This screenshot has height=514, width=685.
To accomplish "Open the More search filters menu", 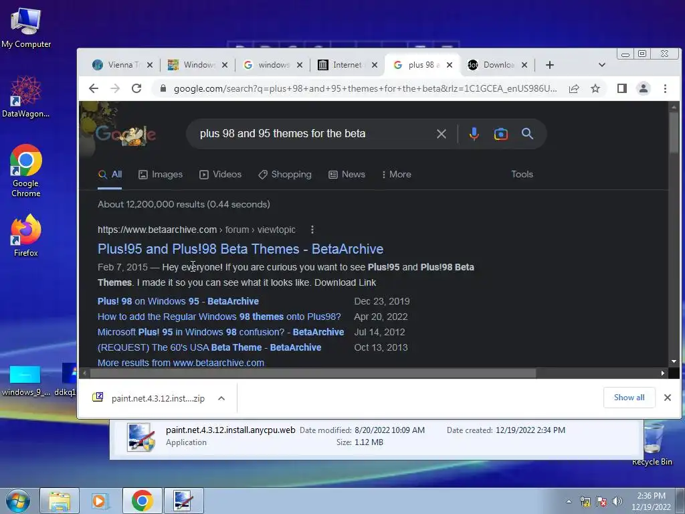I will (x=396, y=175).
